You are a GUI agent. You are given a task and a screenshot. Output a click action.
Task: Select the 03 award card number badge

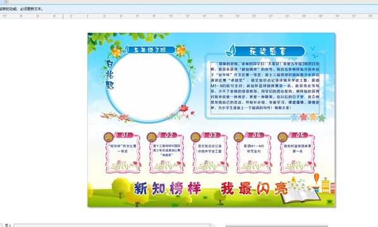click(212, 135)
